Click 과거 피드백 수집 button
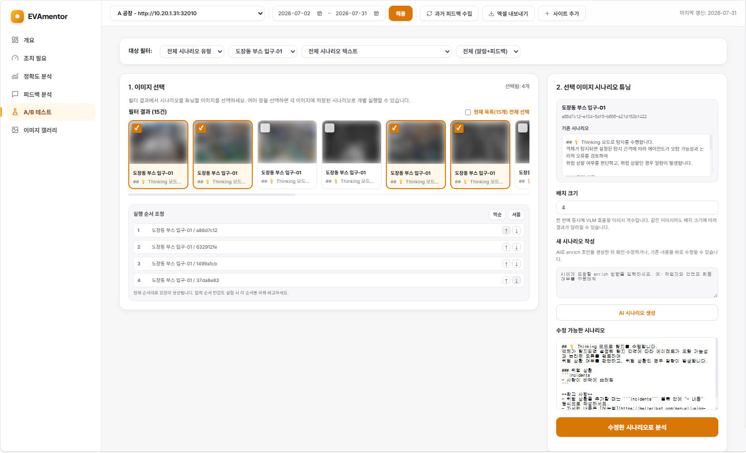The width and height of the screenshot is (746, 453). [x=449, y=13]
